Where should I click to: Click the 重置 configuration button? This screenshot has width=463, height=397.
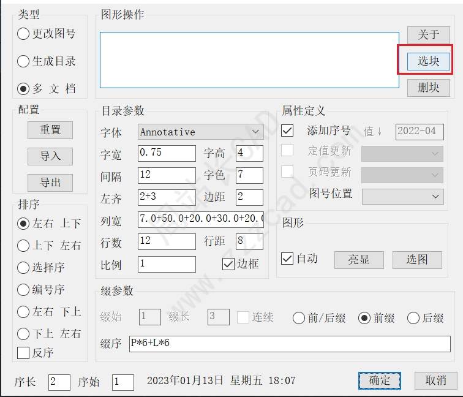tap(50, 130)
